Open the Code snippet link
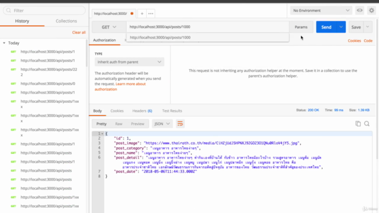 click(368, 41)
